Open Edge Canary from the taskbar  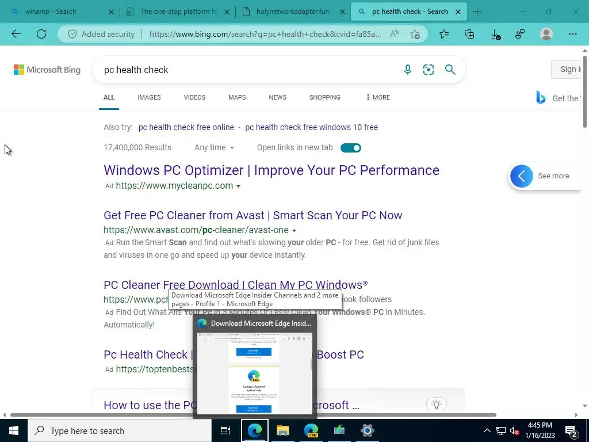click(311, 430)
